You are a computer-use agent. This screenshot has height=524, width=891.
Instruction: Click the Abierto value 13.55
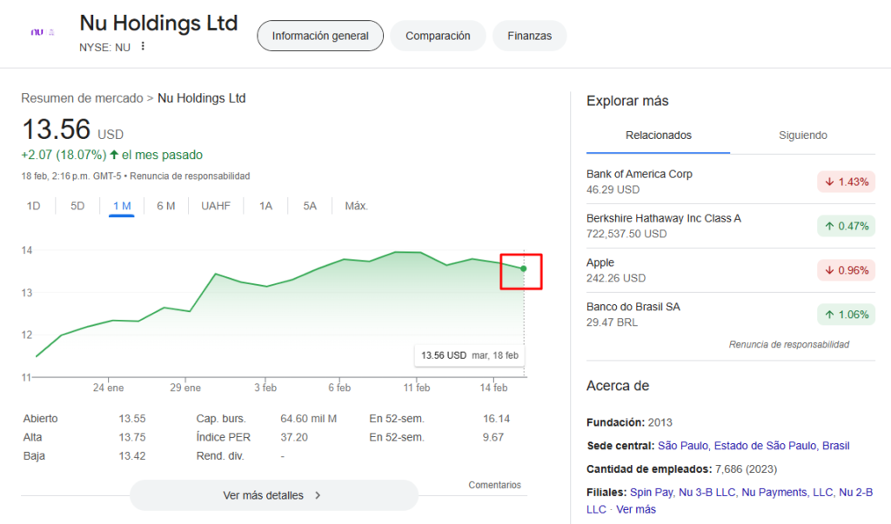(132, 419)
